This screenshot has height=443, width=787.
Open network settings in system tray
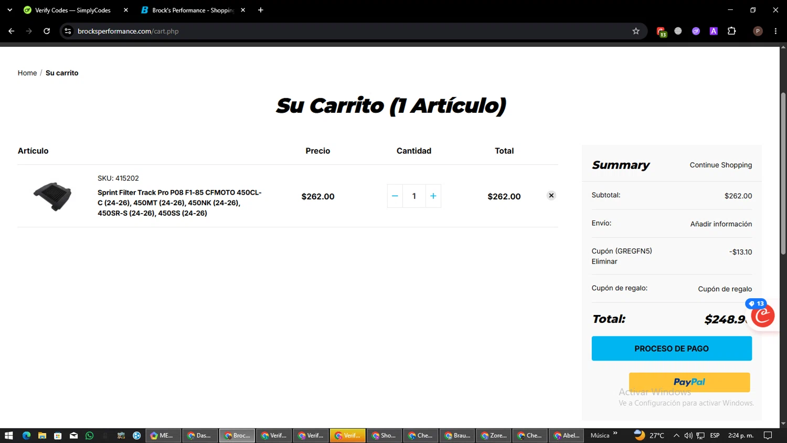pos(700,436)
